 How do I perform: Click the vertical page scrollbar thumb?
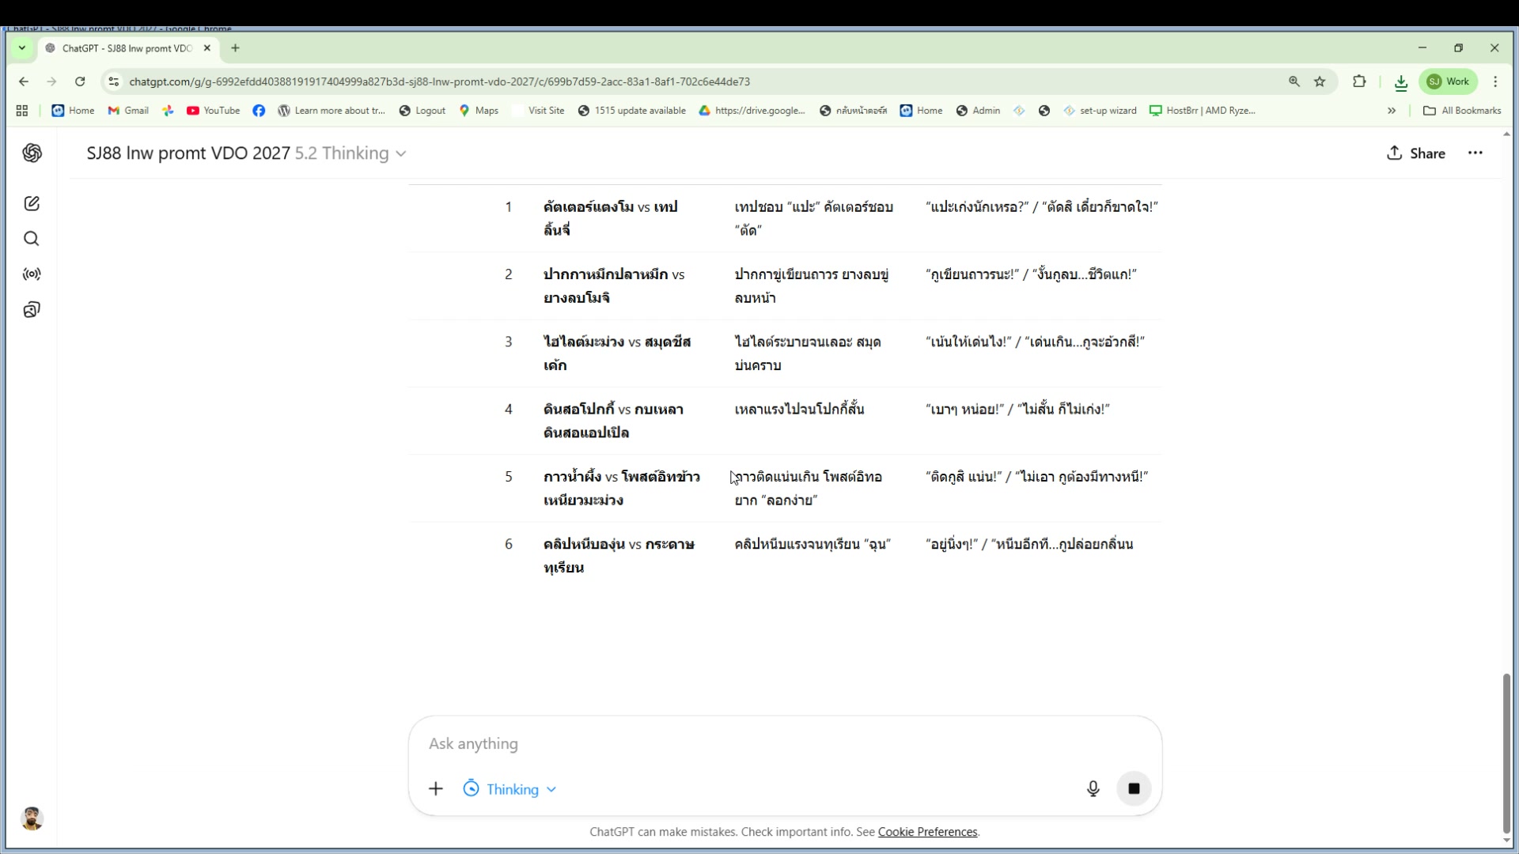tap(1506, 751)
